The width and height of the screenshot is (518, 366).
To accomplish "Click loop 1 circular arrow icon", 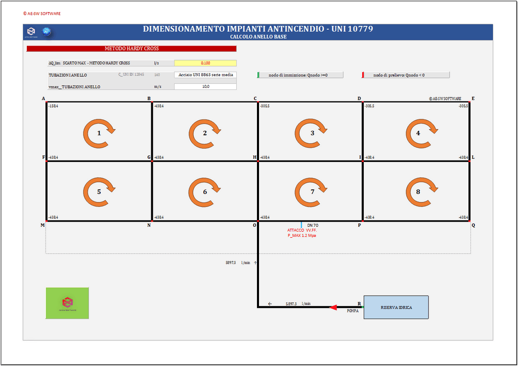I will [x=99, y=133].
